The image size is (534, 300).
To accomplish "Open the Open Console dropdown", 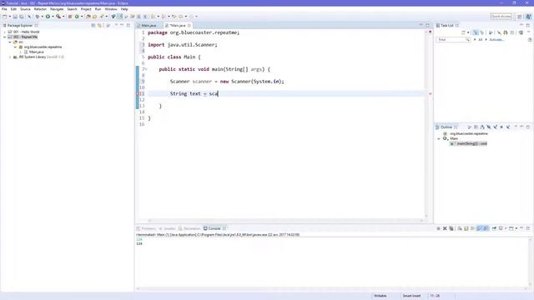I will click(x=516, y=228).
